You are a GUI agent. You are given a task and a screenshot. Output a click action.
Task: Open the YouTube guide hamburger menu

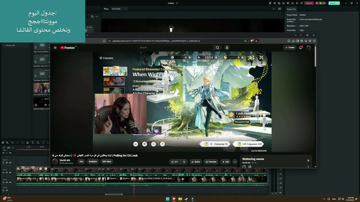tap(55, 48)
